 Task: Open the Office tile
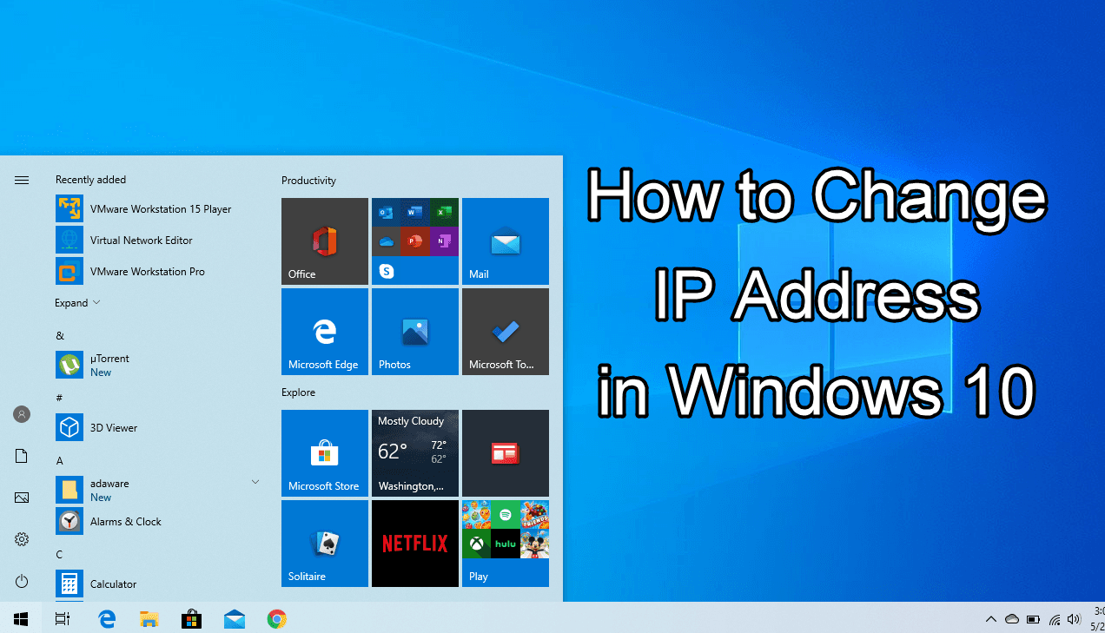click(x=324, y=241)
